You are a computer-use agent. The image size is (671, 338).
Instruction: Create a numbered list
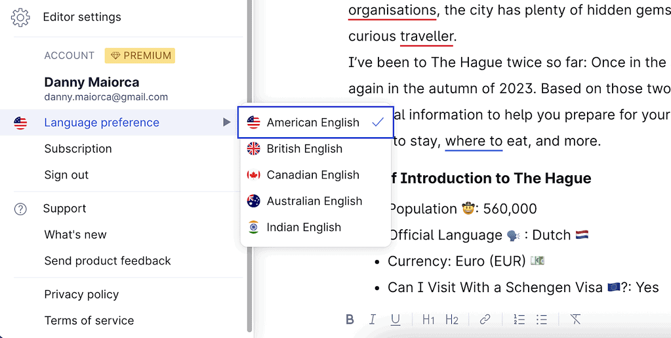[x=519, y=320]
